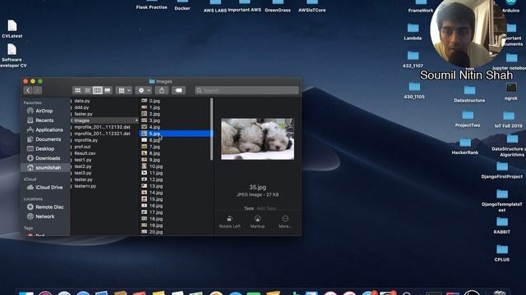Switch Finder to gallery view
The height and width of the screenshot is (295, 526).
tap(108, 90)
